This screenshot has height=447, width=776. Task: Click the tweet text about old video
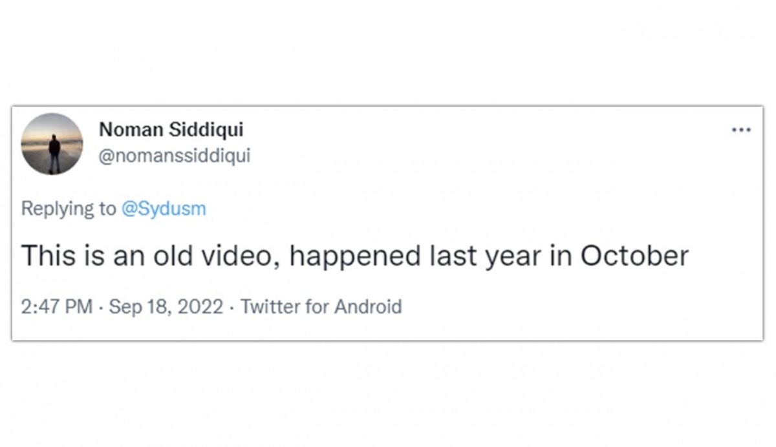(354, 256)
